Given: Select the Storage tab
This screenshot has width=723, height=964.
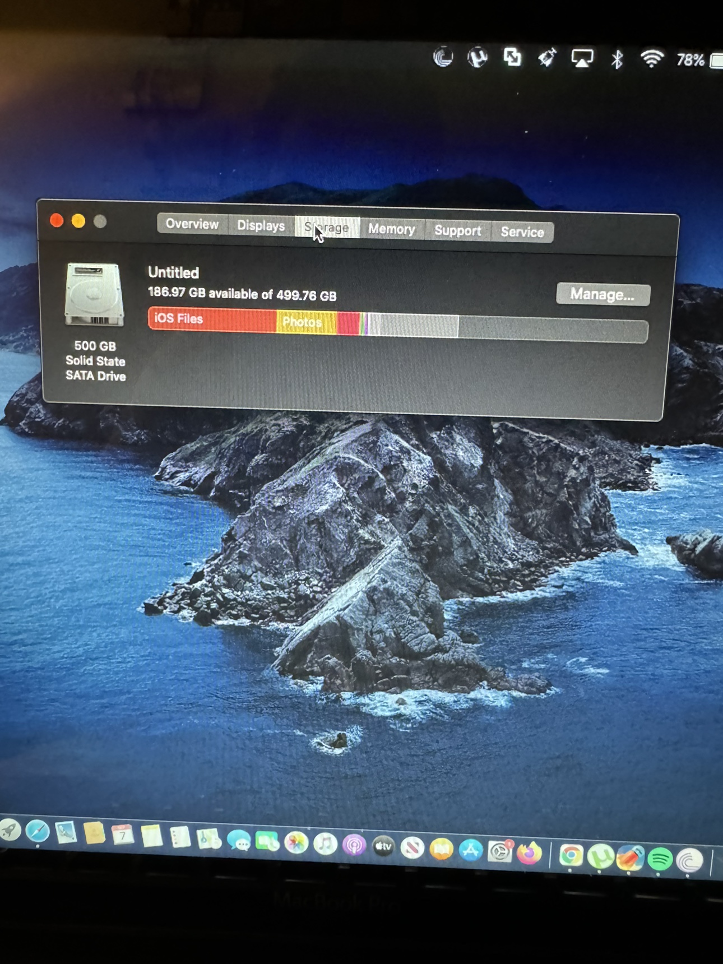Looking at the screenshot, I should [x=327, y=227].
